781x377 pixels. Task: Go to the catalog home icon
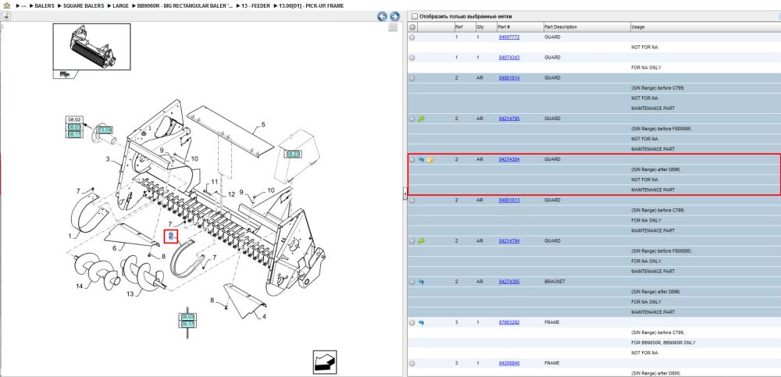[x=6, y=5]
